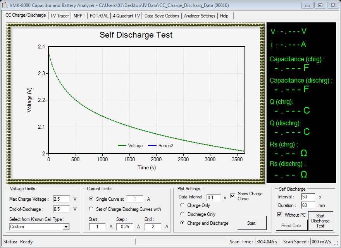Click the Rs (dischrg) readout label
This screenshot has width=341, height=248.
288,164
